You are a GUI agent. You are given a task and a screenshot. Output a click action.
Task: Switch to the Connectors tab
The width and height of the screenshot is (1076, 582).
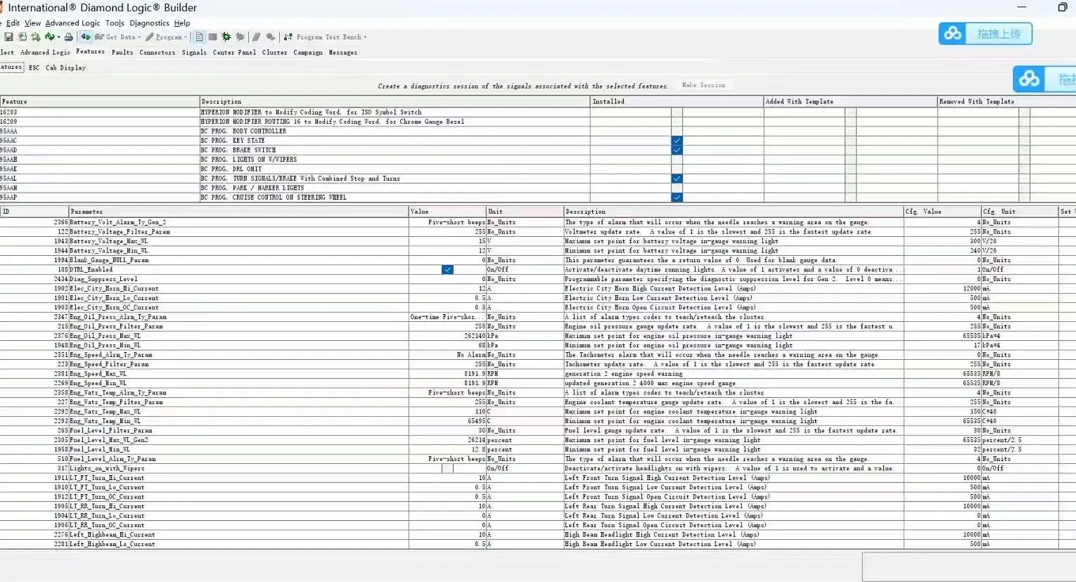point(158,52)
